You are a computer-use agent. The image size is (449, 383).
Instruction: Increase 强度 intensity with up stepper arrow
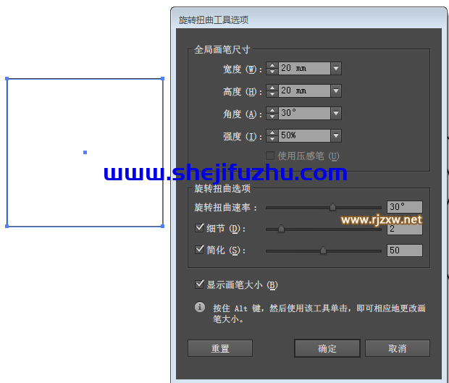[272, 132]
